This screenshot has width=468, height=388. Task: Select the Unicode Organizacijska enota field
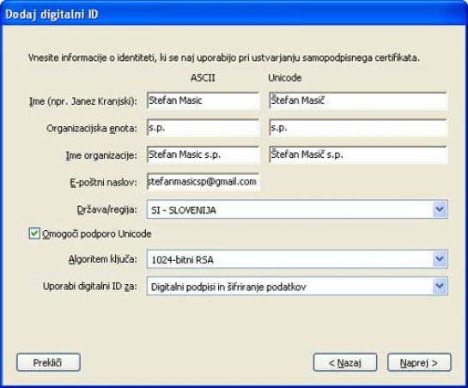[358, 128]
